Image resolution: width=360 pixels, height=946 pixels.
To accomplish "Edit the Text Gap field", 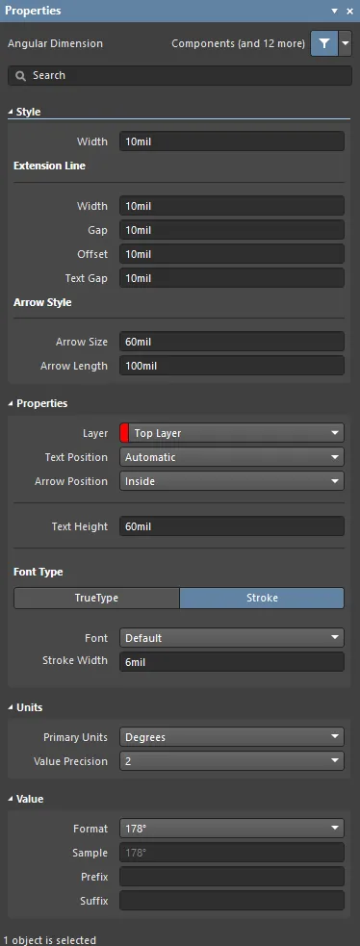I will click(232, 279).
